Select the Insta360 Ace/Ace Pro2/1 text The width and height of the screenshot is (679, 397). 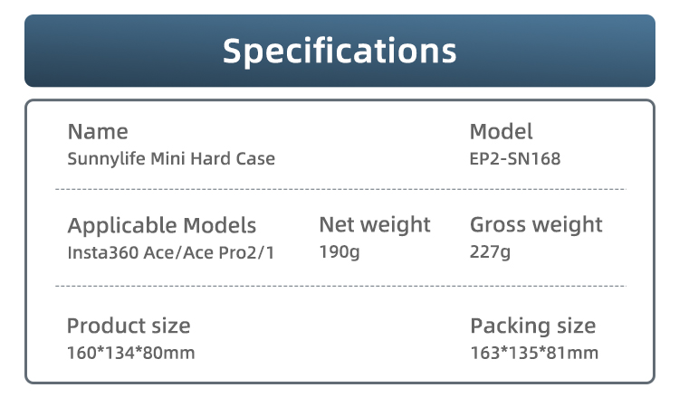[171, 252]
